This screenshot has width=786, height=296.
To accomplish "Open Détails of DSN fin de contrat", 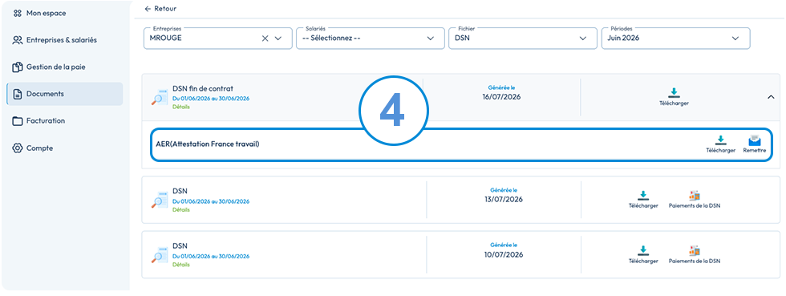I will tap(181, 107).
